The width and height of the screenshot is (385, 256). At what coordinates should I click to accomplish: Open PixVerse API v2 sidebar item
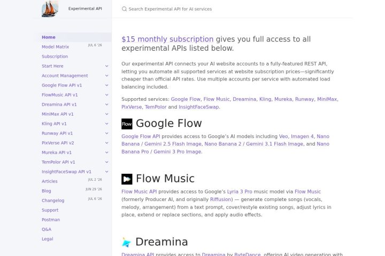tap(58, 143)
